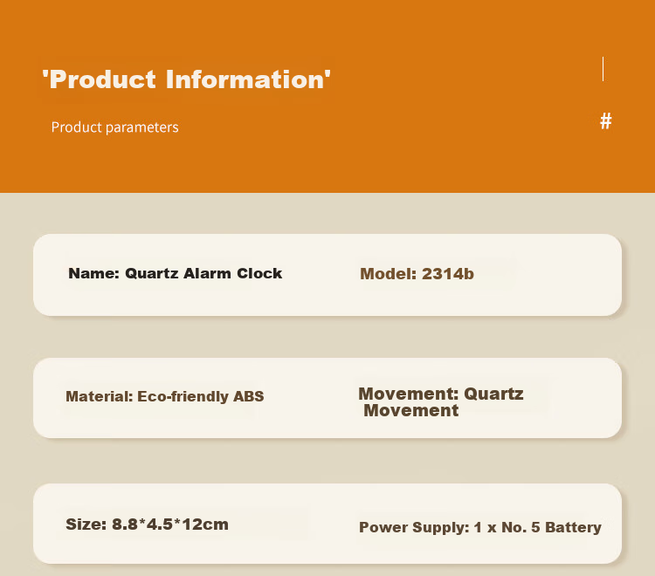Image resolution: width=655 pixels, height=576 pixels.
Task: Select the Quartz Alarm Clock product name
Action: [x=203, y=273]
